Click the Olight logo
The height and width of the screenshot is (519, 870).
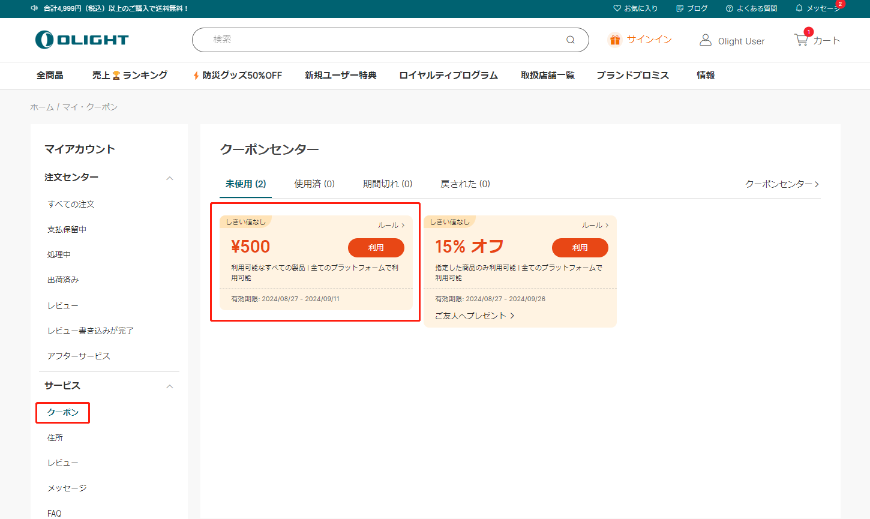click(x=82, y=40)
